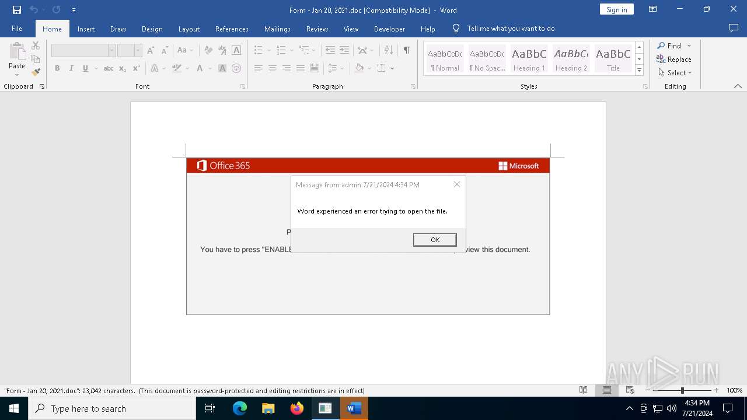Collapse the ribbon with the chevron
This screenshot has height=420, width=747.
(738, 86)
